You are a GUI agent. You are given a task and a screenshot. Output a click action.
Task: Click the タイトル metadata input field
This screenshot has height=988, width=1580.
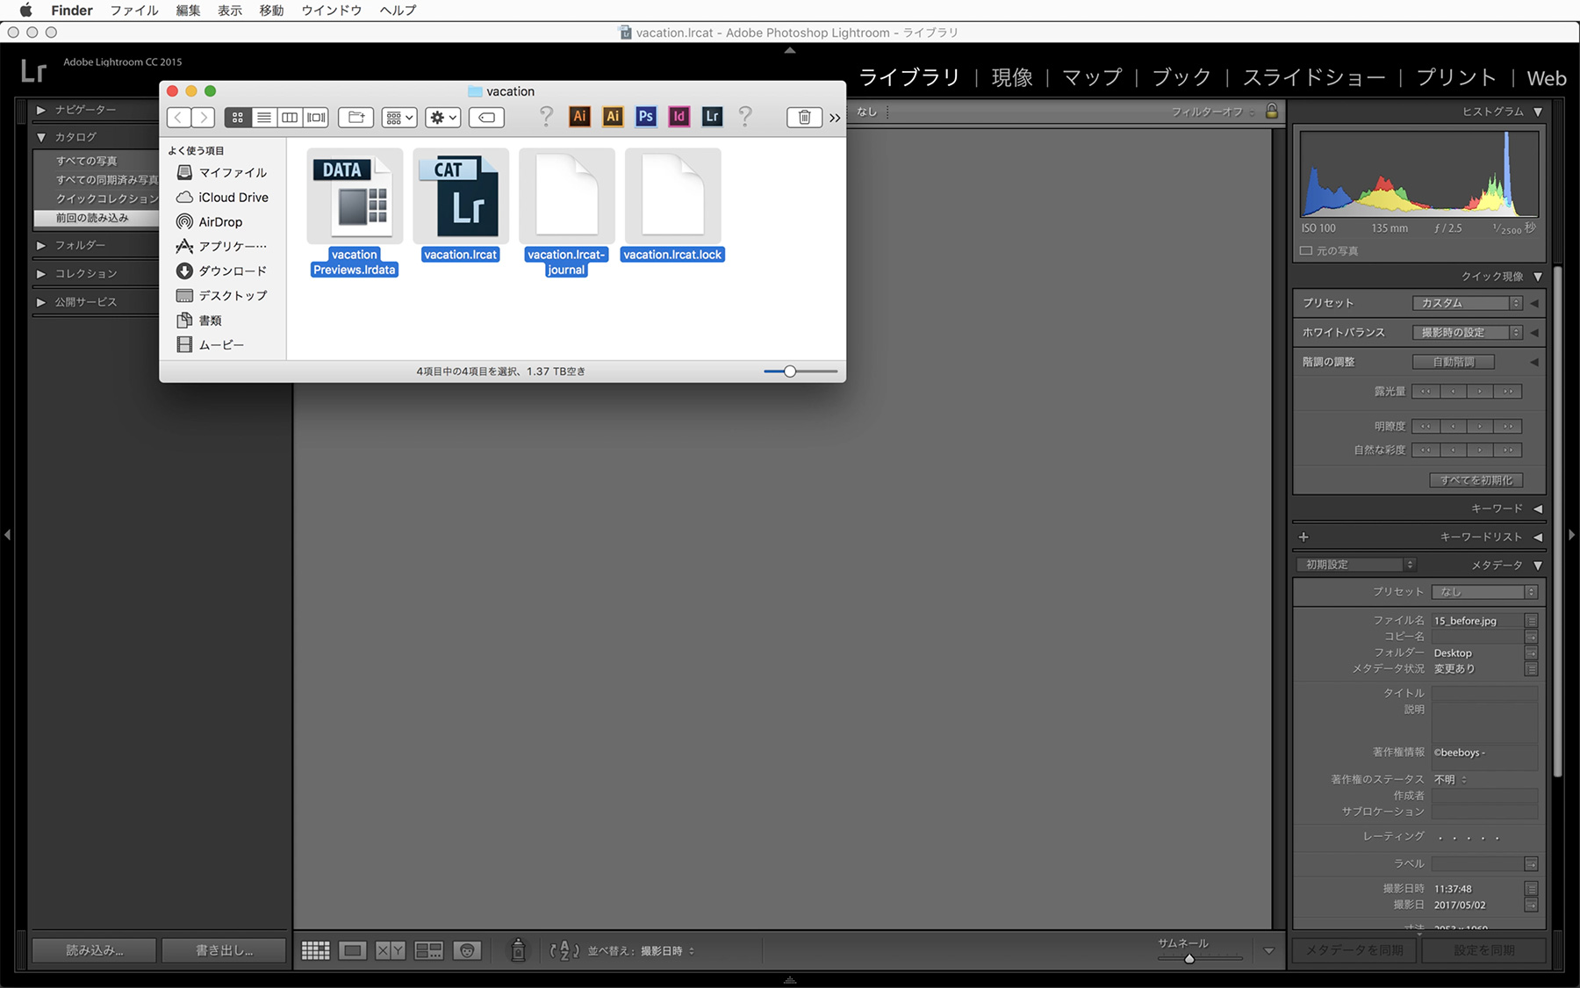1484,693
